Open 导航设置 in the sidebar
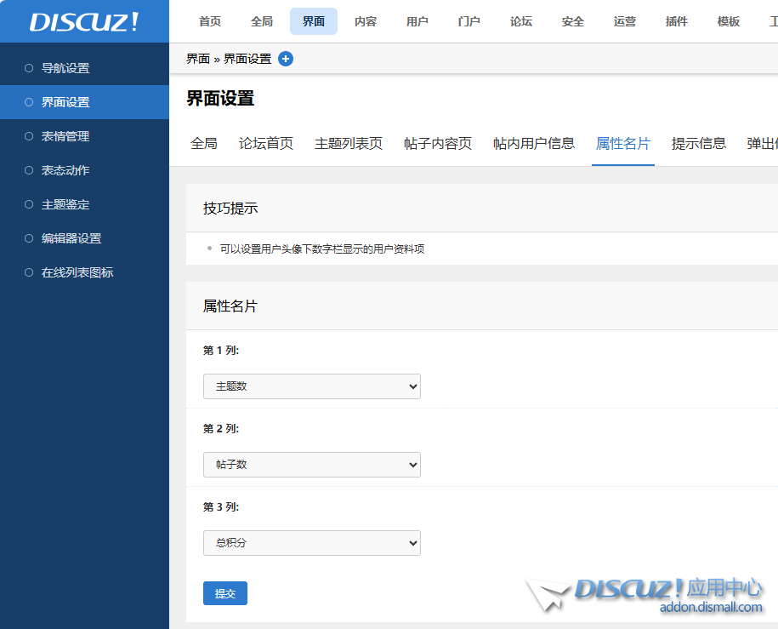 pyautogui.click(x=65, y=68)
